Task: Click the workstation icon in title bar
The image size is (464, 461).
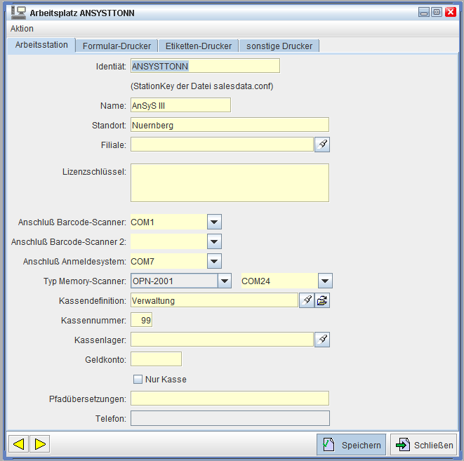Action: point(18,12)
